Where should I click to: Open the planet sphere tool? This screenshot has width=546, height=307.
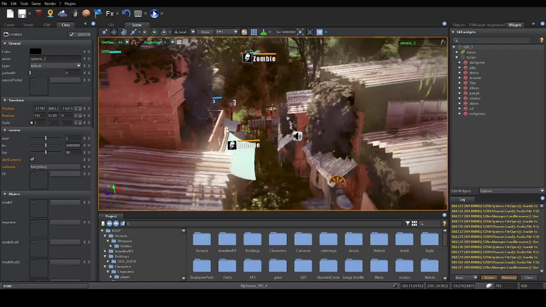click(x=86, y=14)
